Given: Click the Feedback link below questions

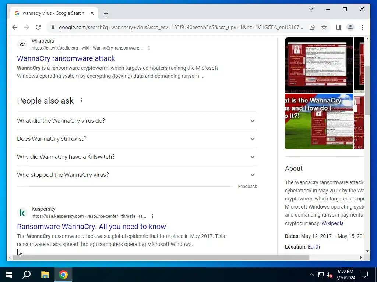Looking at the screenshot, I should (x=247, y=186).
